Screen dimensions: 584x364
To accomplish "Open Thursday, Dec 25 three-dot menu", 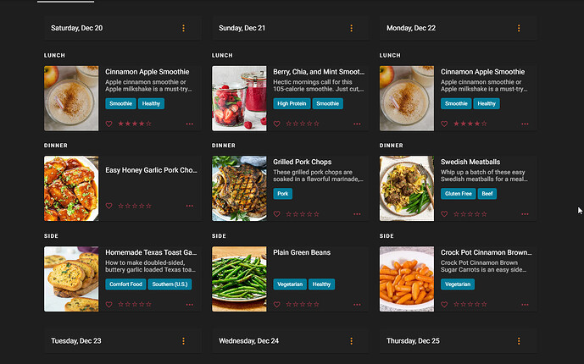I will (519, 341).
